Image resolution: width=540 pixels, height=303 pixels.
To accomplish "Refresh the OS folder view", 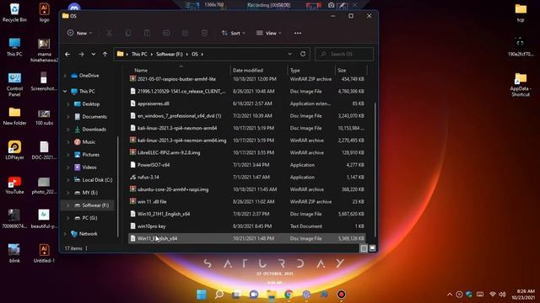I will coord(303,54).
